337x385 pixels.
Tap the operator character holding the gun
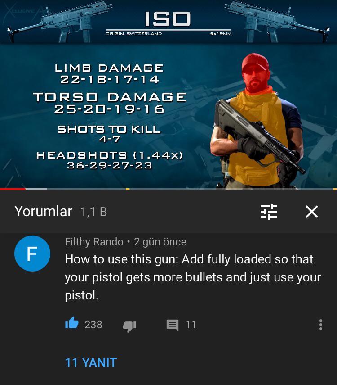257,120
